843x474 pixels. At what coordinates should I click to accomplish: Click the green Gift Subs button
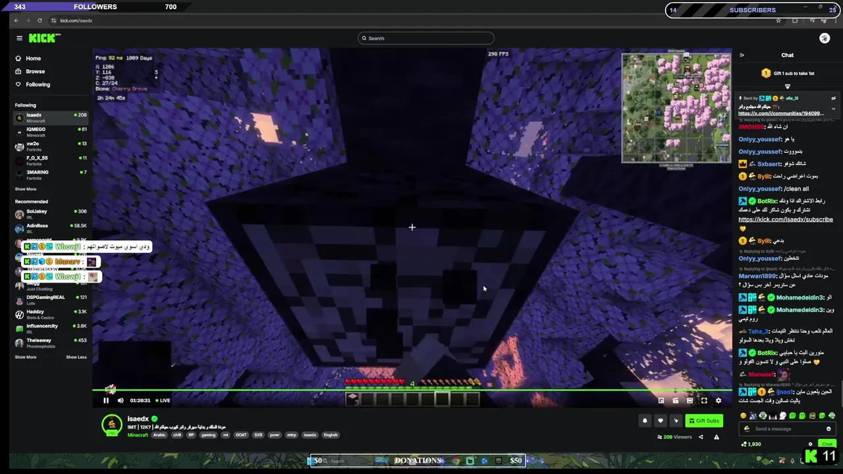[x=704, y=421]
